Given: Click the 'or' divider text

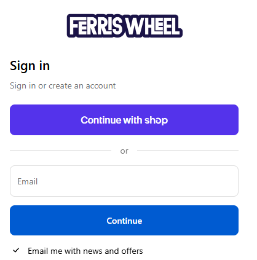Looking at the screenshot, I should pyautogui.click(x=124, y=151).
